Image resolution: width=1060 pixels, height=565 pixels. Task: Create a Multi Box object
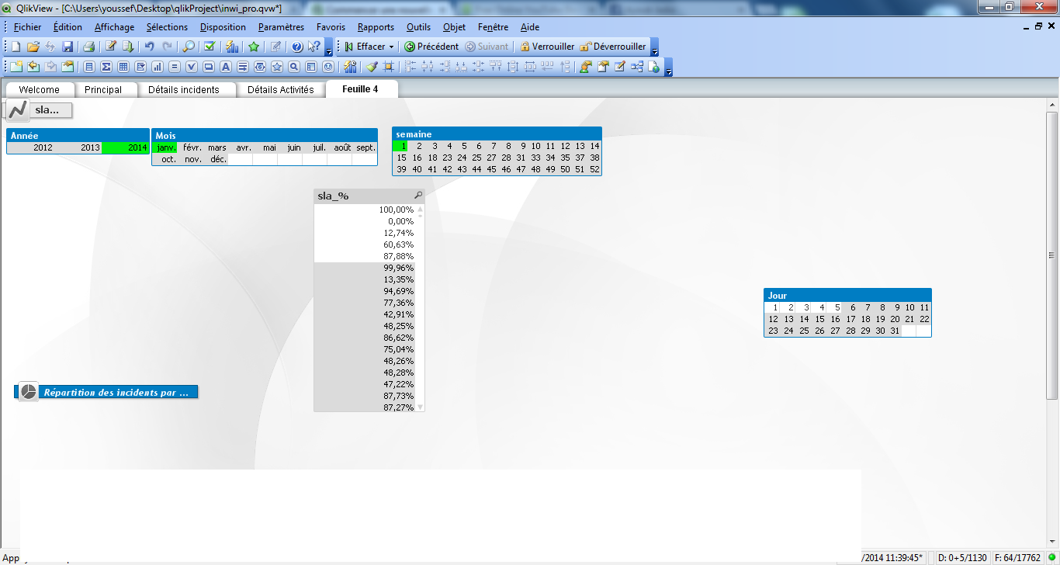pyautogui.click(x=140, y=67)
